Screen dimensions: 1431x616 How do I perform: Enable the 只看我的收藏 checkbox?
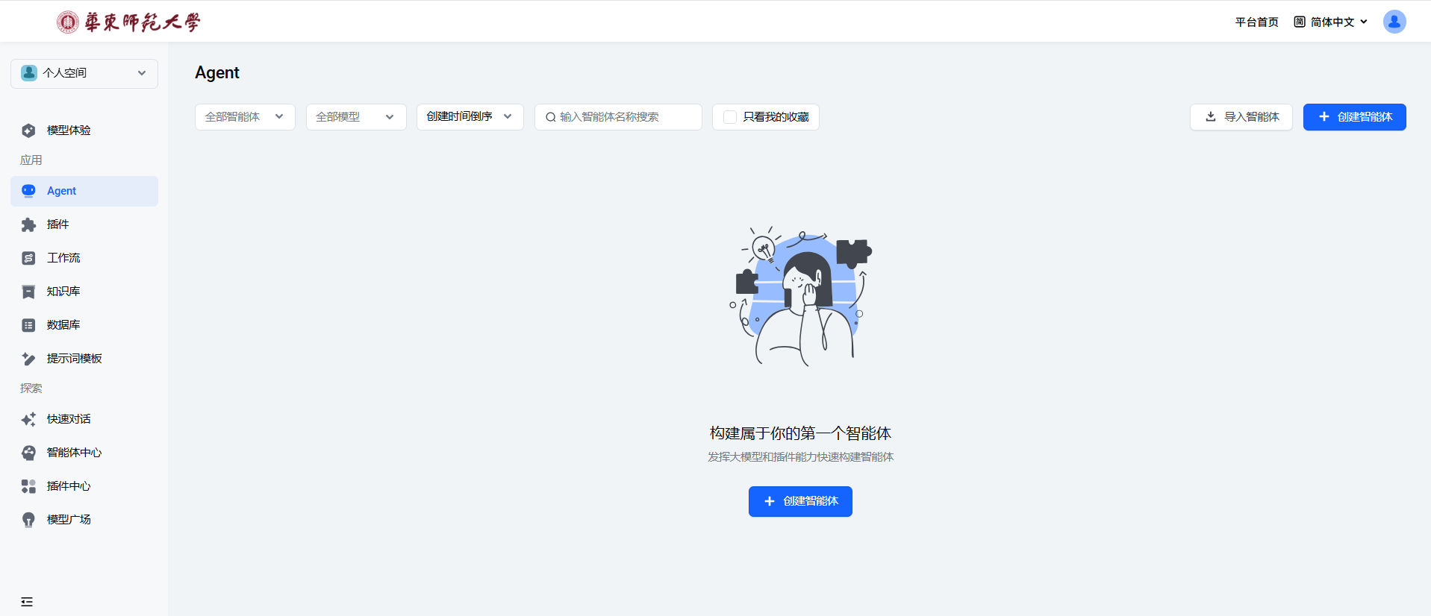coord(730,117)
